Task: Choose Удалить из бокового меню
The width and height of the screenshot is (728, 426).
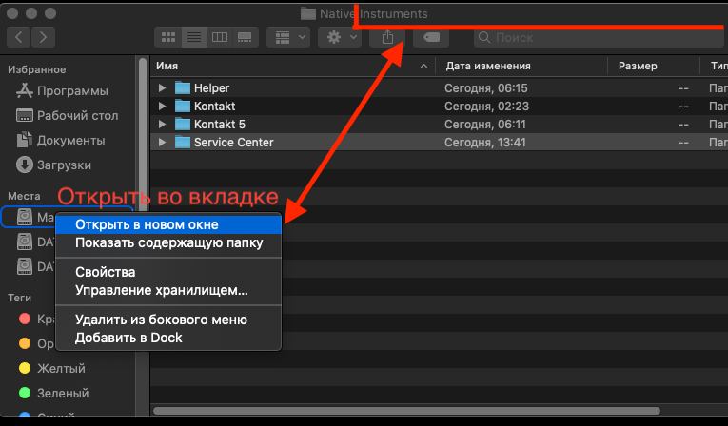Action: pyautogui.click(x=168, y=319)
